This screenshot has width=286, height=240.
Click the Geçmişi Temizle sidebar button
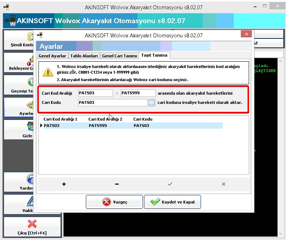[x=18, y=85]
